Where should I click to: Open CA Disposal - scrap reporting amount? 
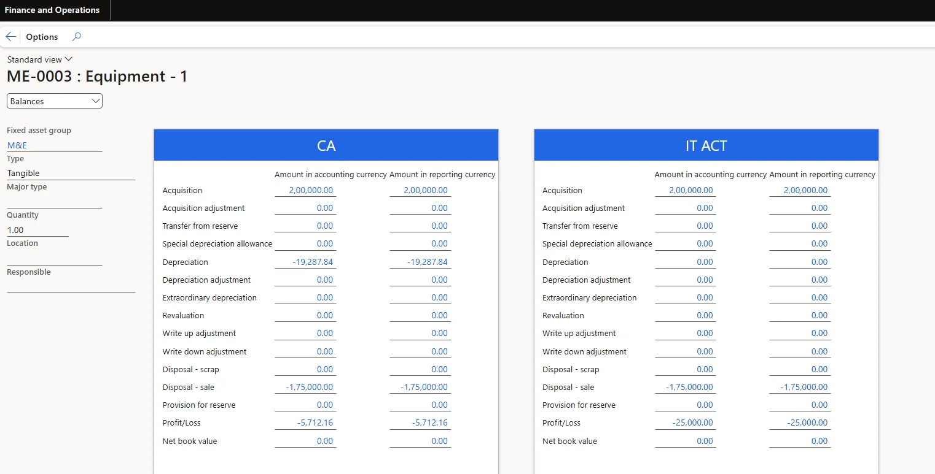[x=420, y=369]
